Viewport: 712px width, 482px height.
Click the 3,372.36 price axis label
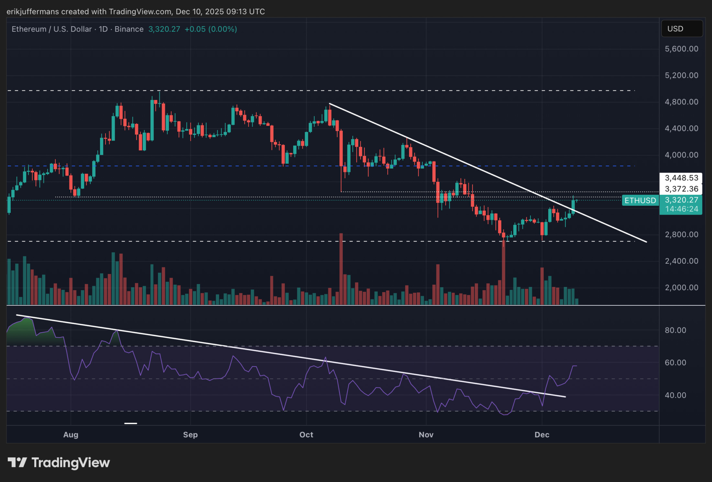tap(681, 189)
